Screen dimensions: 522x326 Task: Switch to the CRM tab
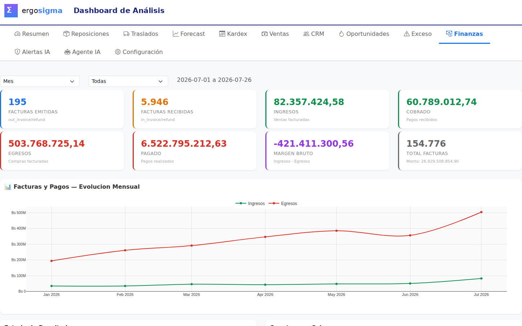pyautogui.click(x=314, y=34)
